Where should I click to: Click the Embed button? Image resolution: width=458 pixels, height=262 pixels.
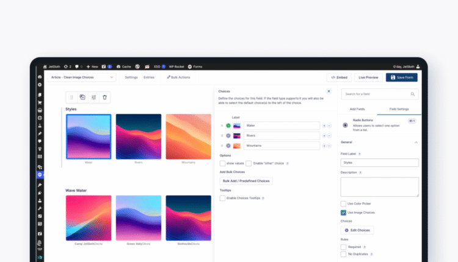pyautogui.click(x=339, y=77)
